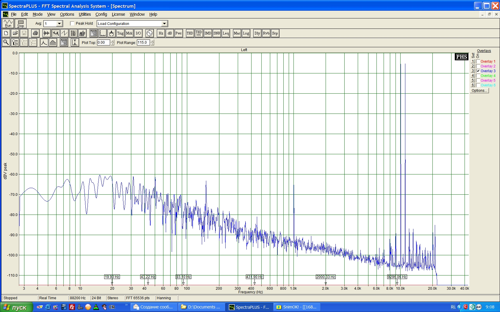This screenshot has width=500, height=312.
Task: Select the magnifier zoom tool
Action: pyautogui.click(x=6, y=42)
